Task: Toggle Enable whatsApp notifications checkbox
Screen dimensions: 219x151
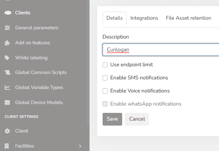Action: 105,104
